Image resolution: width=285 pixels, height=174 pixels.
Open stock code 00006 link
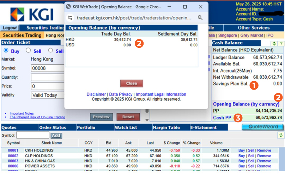pyautogui.click(x=13, y=166)
